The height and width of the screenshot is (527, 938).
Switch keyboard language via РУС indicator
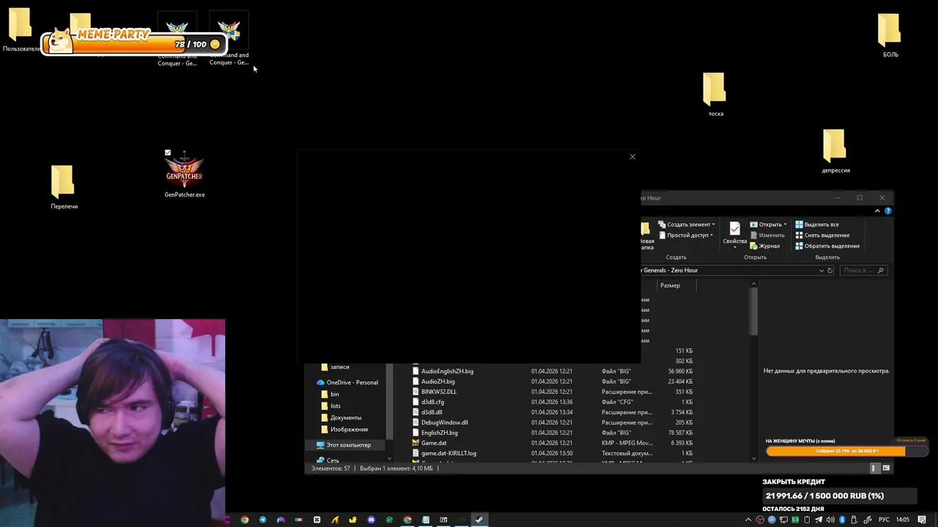click(x=884, y=520)
